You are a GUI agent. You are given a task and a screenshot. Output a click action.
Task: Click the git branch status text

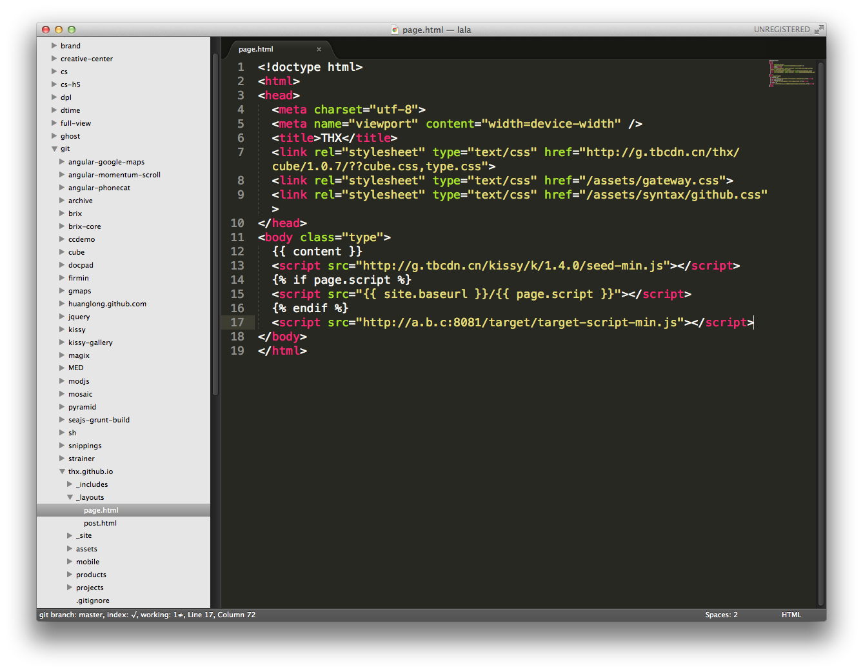[147, 615]
